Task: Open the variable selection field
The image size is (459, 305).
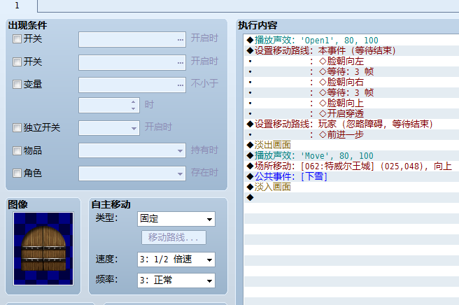Action: pos(132,85)
